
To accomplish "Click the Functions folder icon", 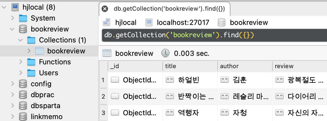I will (31, 62).
